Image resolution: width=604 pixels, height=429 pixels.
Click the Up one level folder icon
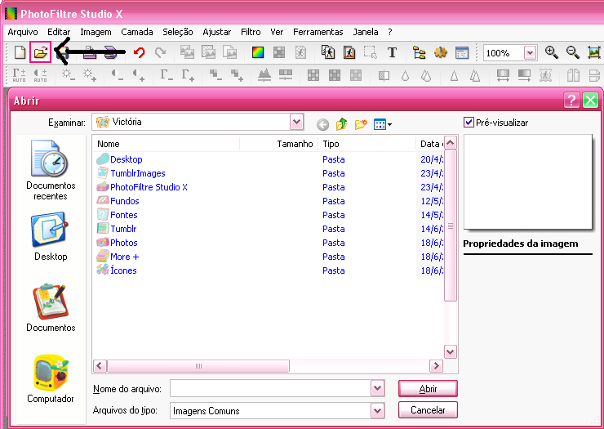click(341, 124)
